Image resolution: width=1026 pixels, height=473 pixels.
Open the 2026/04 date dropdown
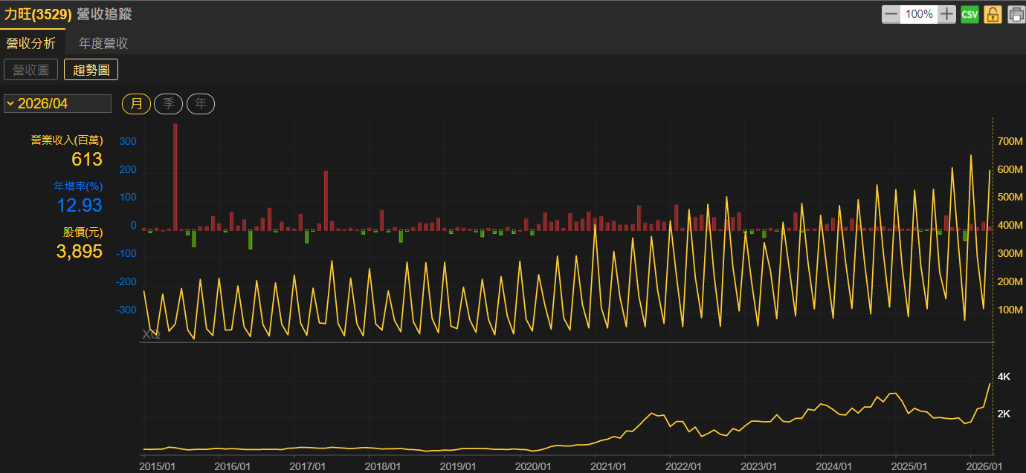(x=57, y=103)
